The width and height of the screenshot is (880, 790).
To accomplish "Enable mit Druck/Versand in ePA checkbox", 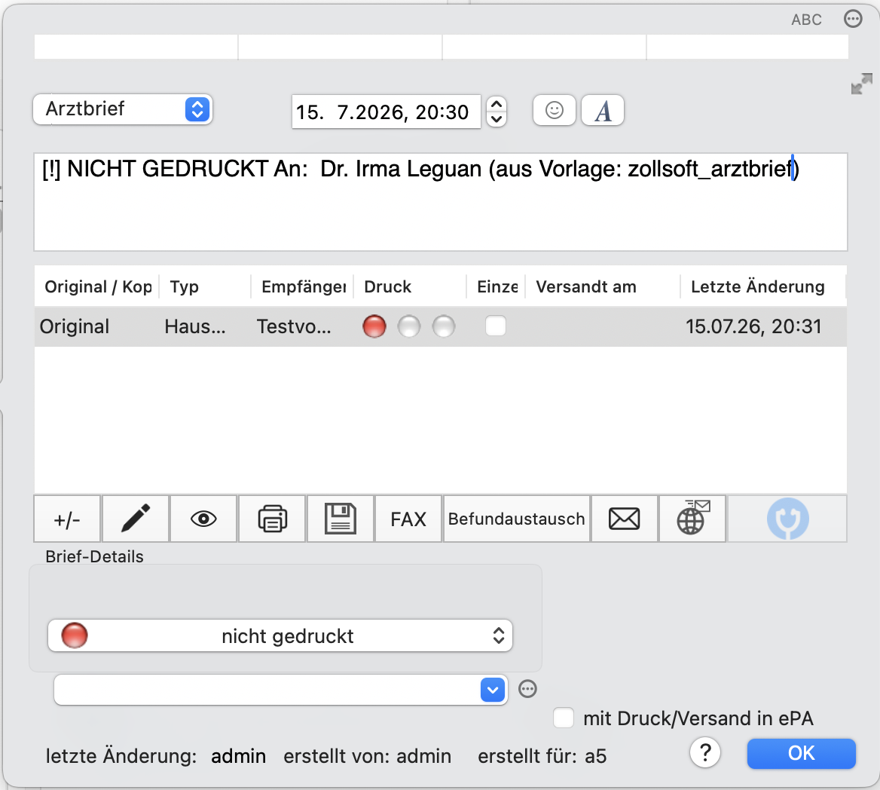I will click(564, 718).
